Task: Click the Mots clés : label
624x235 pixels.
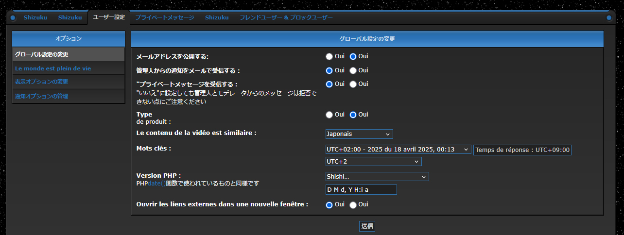Action: [x=154, y=148]
